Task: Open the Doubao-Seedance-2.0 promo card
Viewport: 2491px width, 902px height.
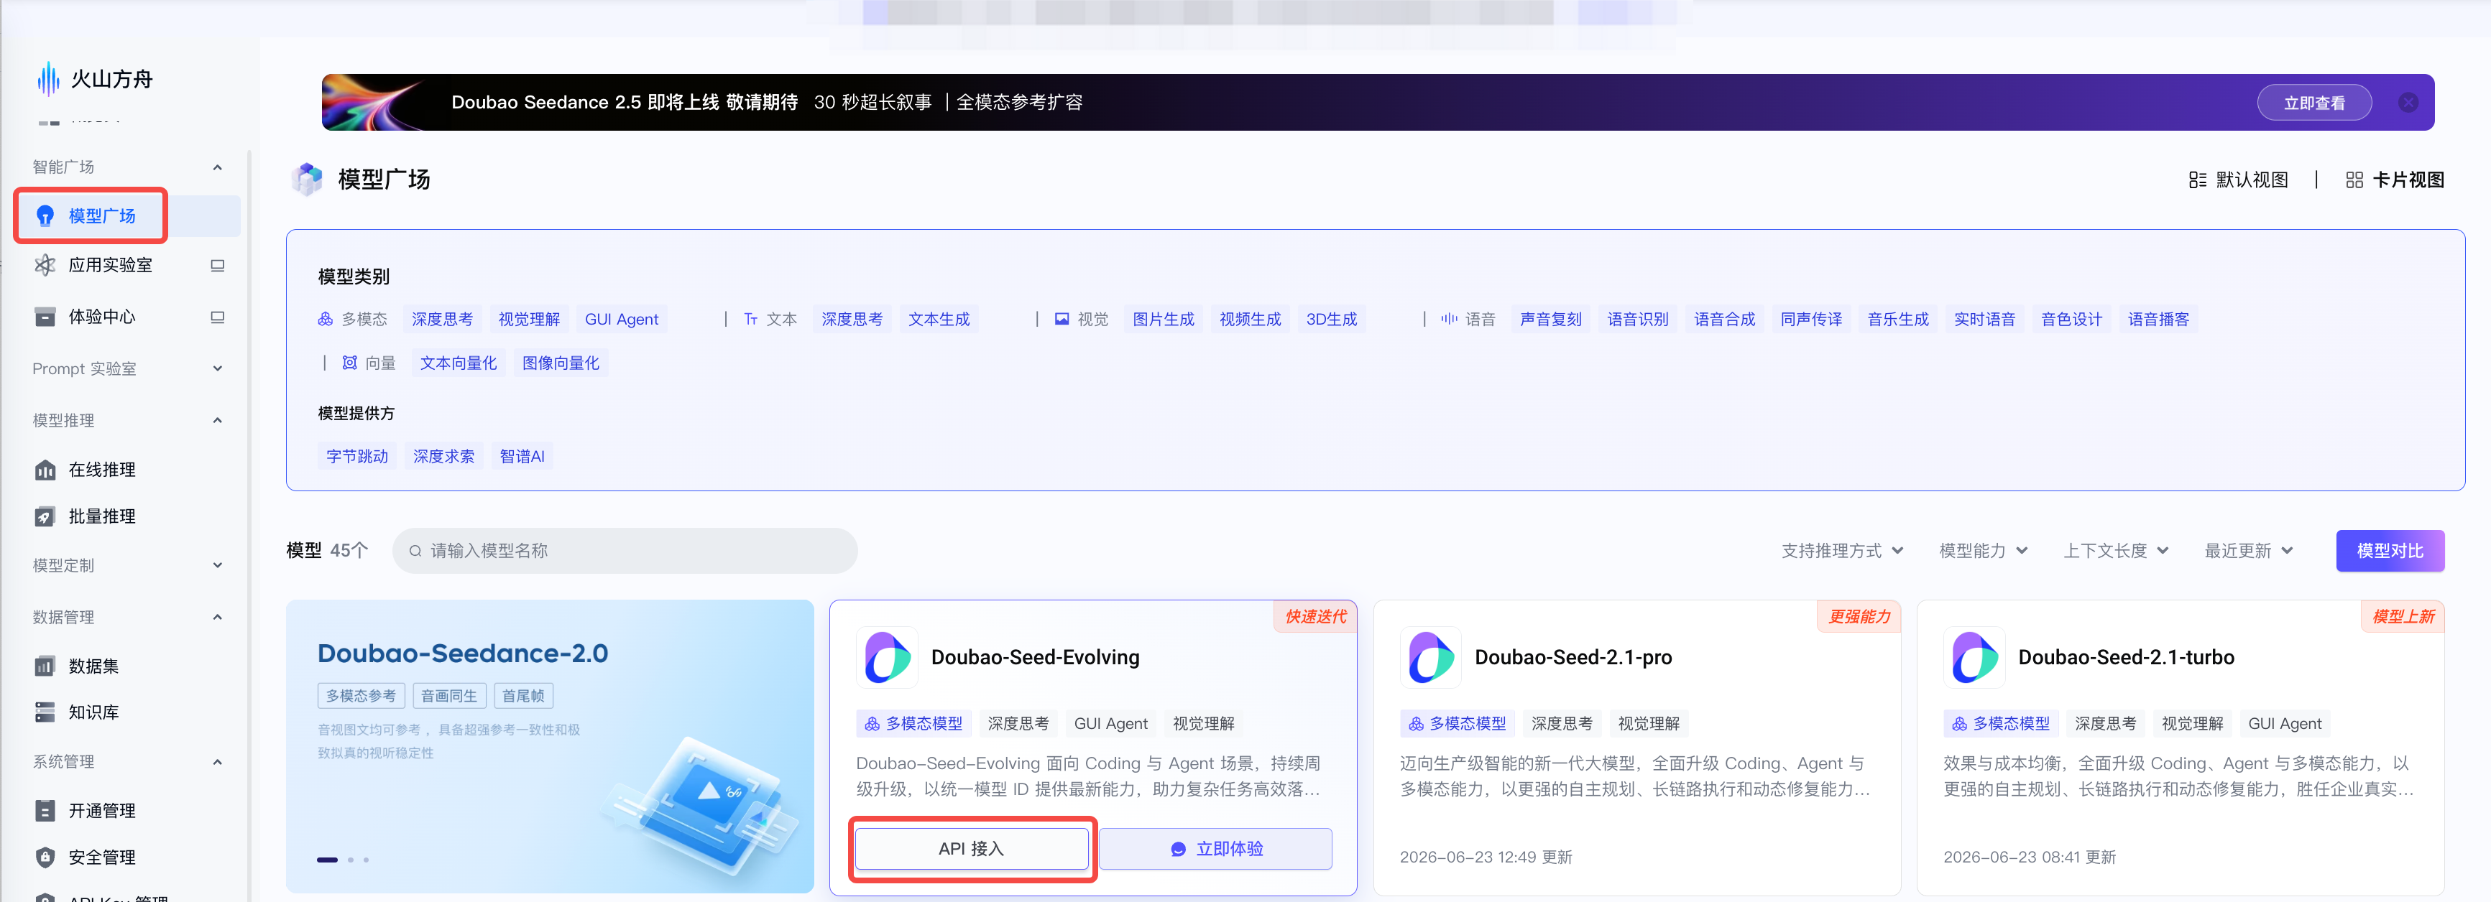Action: click(551, 746)
